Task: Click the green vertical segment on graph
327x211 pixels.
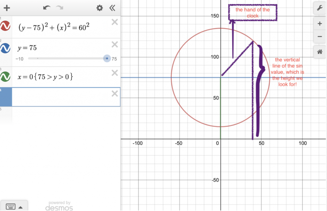Action: 221,109
